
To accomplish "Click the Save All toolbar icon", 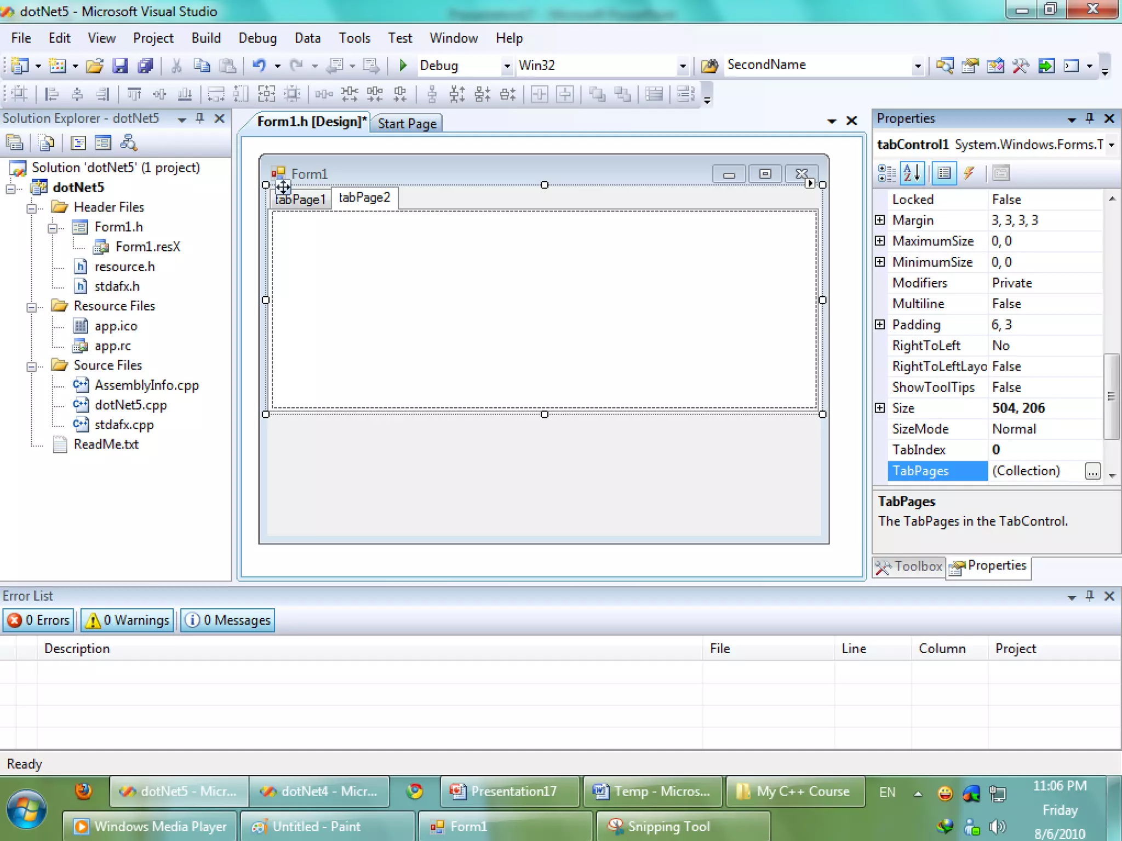I will [x=146, y=66].
